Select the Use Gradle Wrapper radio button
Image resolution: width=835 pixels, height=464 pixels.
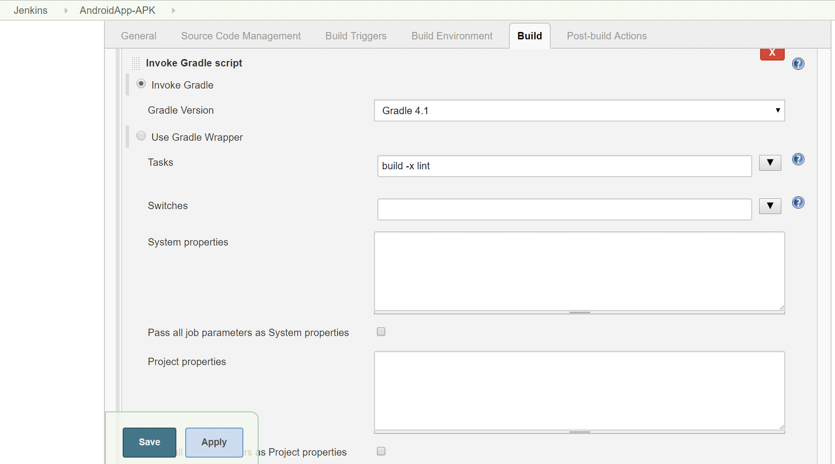pos(141,136)
